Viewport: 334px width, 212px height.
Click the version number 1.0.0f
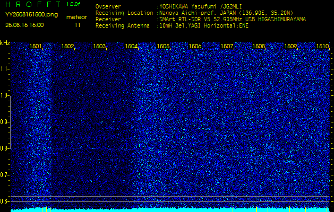click(x=73, y=4)
